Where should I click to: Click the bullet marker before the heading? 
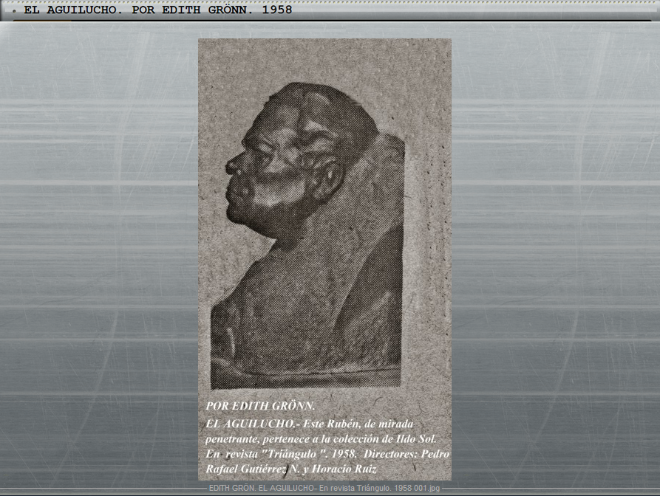[14, 11]
